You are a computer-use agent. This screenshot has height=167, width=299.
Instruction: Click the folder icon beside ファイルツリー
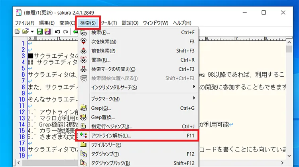click(x=84, y=145)
